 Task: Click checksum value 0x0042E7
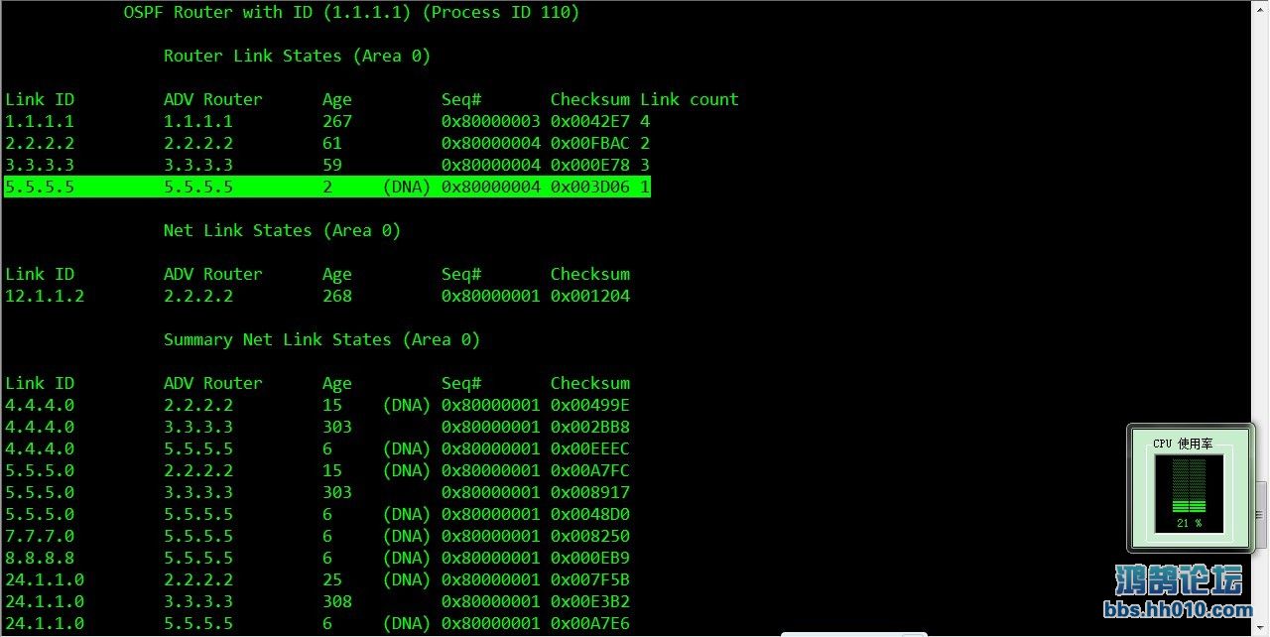click(589, 121)
